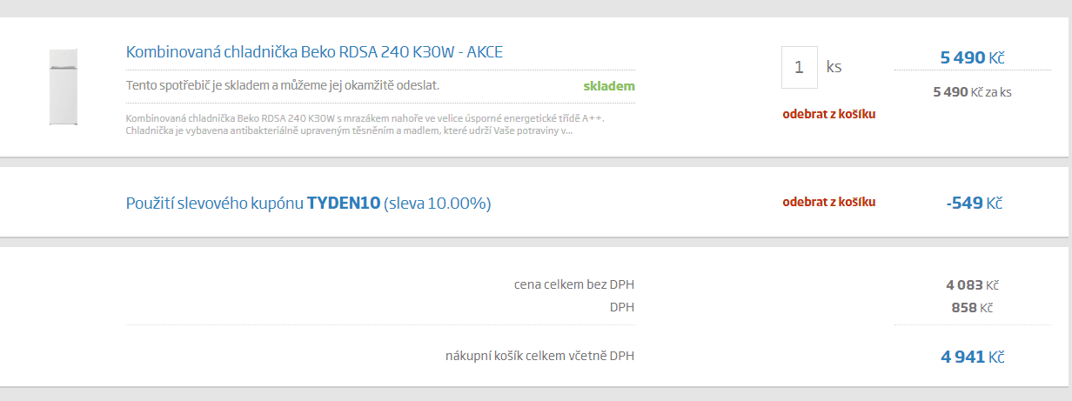Screen dimensions: 1072x401
Task: Click the 4 083 Kč price without VAT
Action: coord(972,284)
